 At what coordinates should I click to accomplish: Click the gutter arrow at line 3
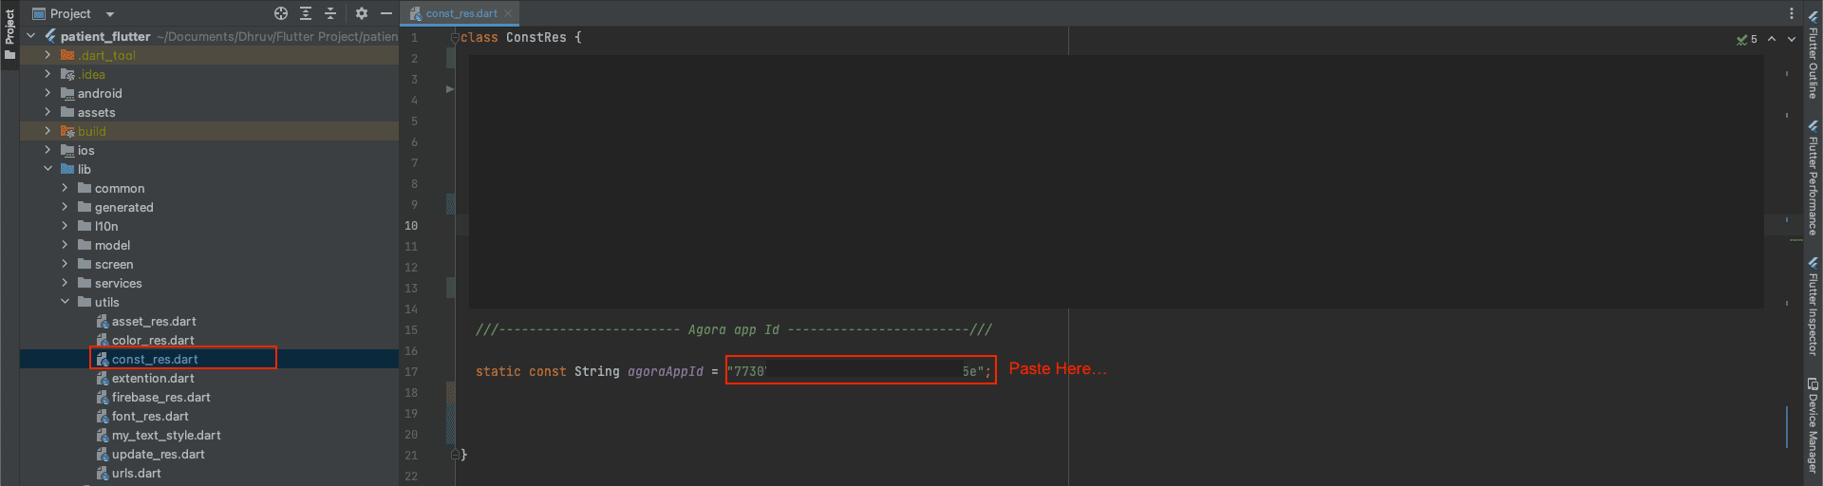point(450,89)
